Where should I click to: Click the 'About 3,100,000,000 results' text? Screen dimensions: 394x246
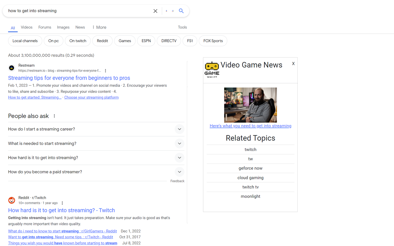tap(51, 55)
